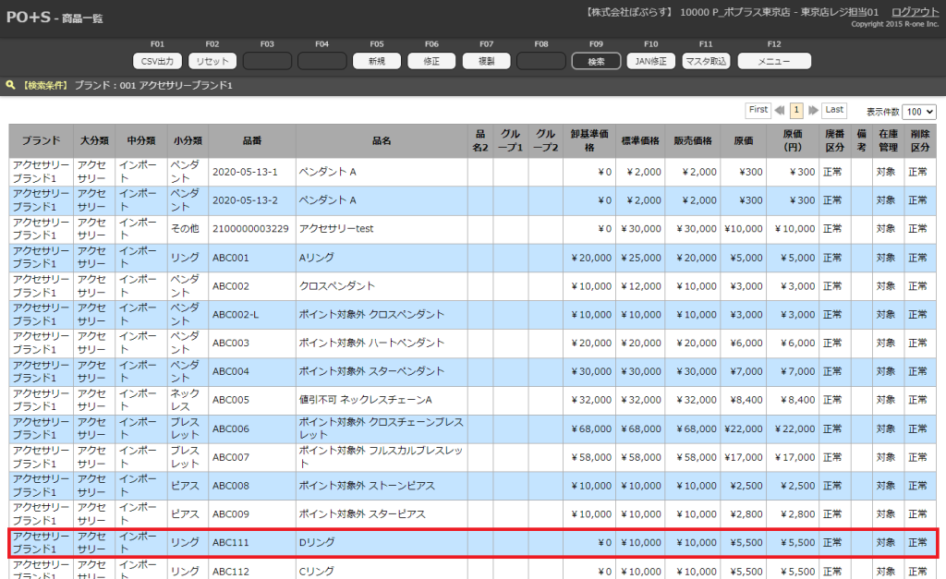Open マスタ取込 function
The width and height of the screenshot is (946, 579).
coord(706,62)
